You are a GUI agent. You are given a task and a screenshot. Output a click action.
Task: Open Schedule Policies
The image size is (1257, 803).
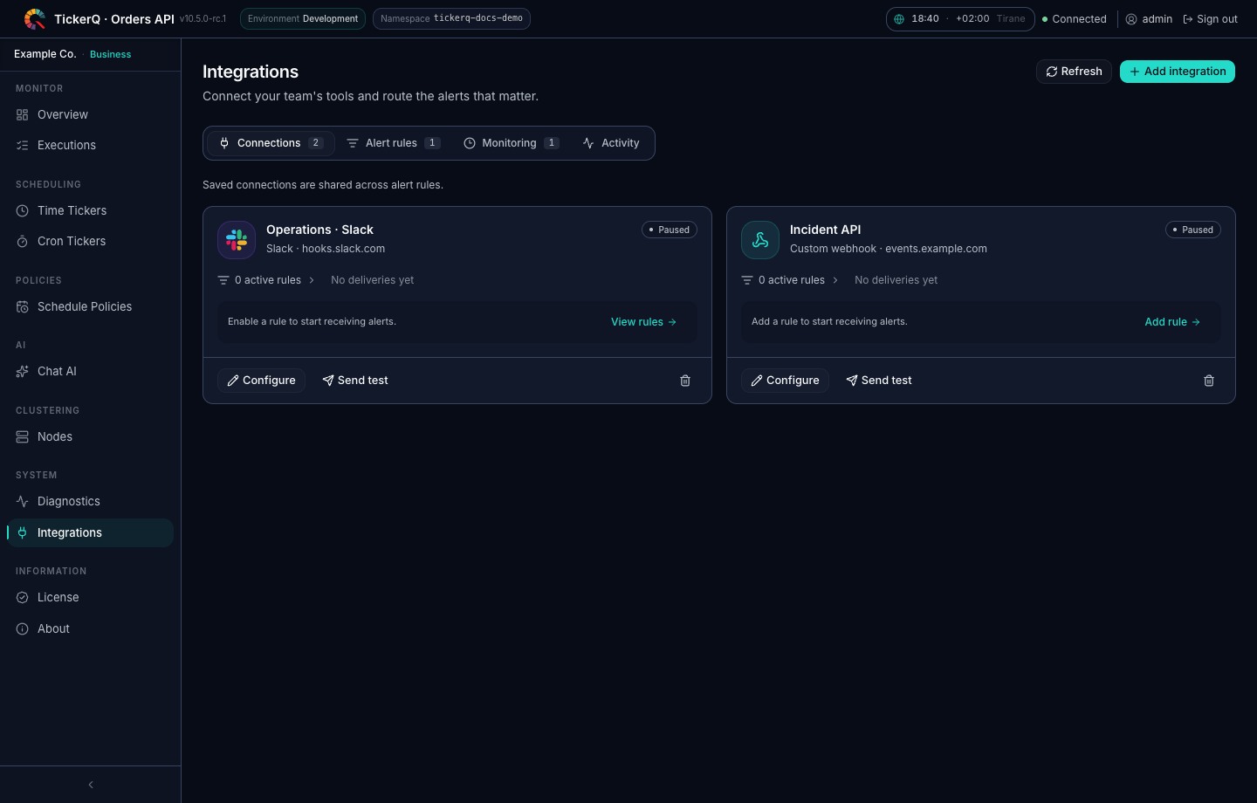click(91, 306)
